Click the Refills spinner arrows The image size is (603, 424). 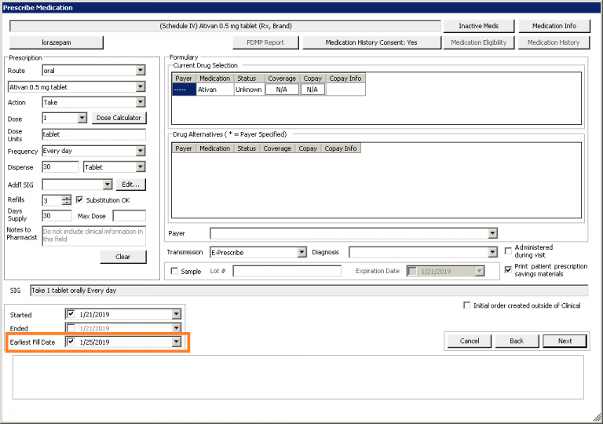pos(67,200)
